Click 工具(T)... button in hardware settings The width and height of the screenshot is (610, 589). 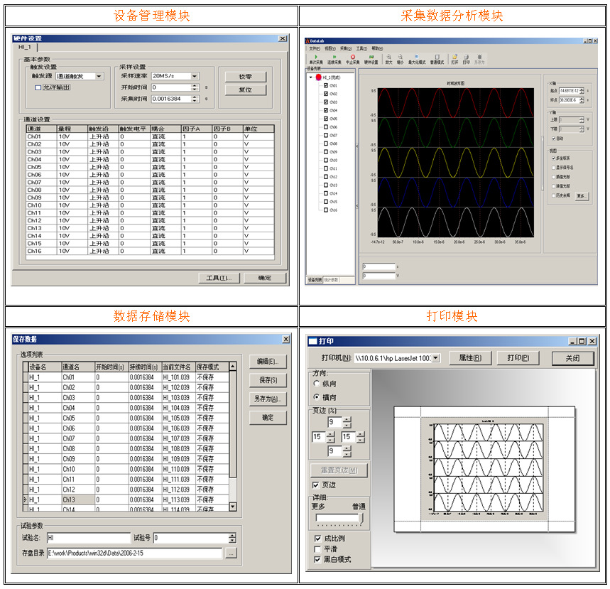(219, 278)
